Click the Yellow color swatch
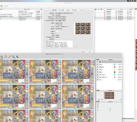 coord(114,69)
